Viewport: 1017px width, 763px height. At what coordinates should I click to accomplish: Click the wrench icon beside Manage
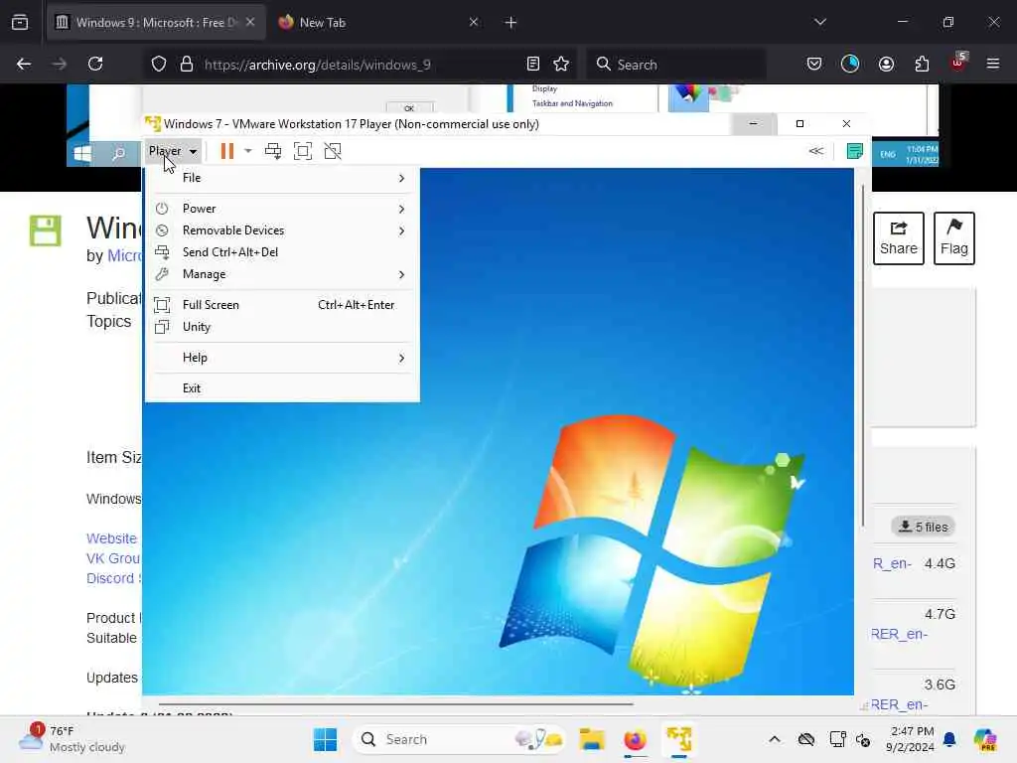point(162,274)
